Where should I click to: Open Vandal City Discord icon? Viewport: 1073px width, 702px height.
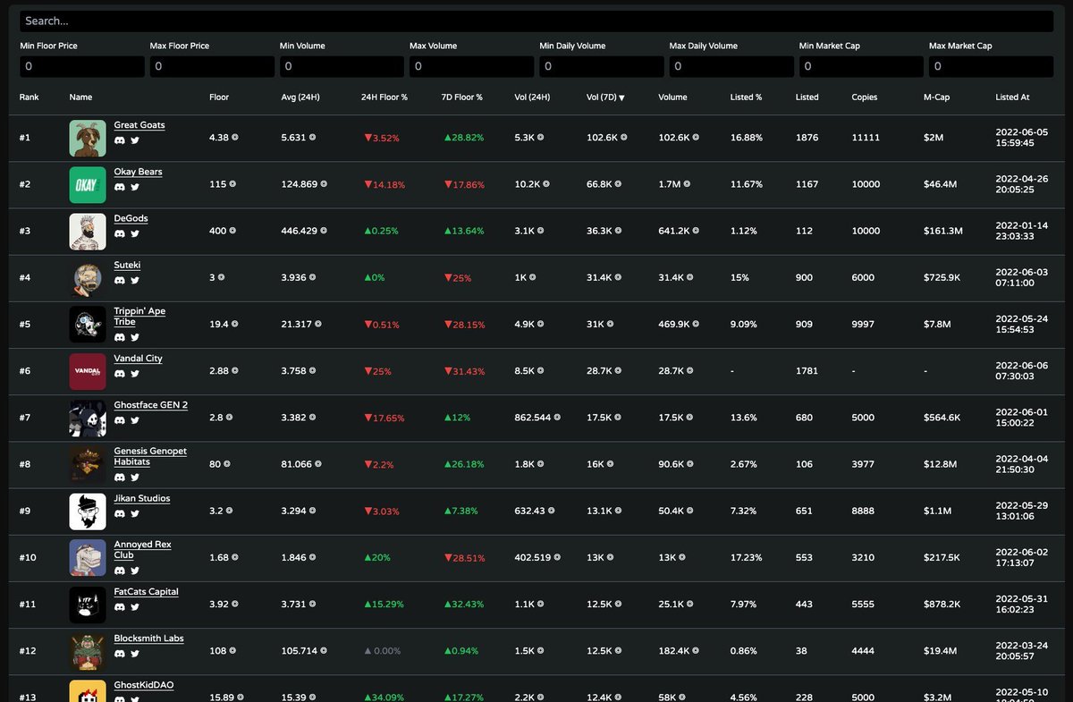point(120,373)
